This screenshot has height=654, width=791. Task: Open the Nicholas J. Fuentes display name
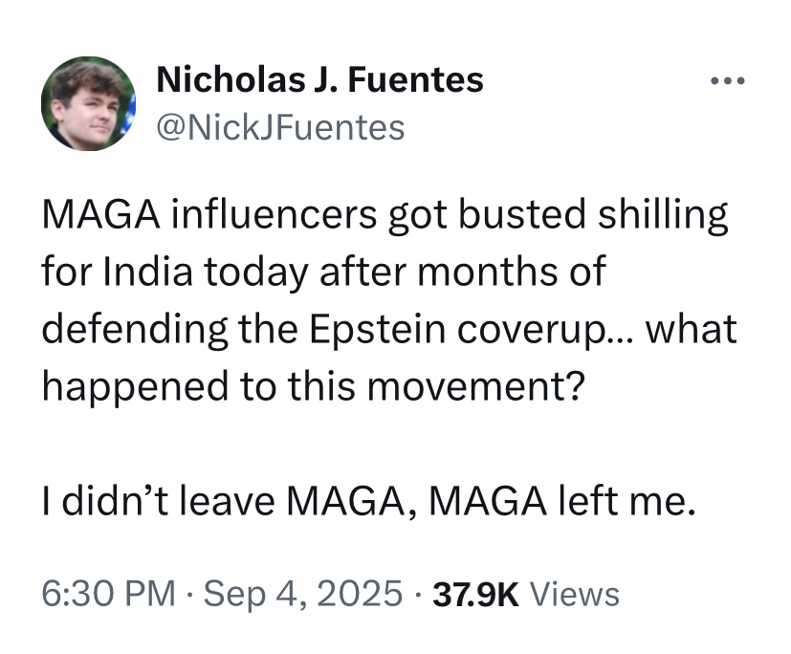pos(319,80)
